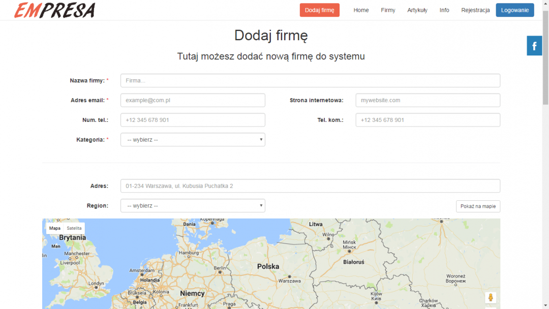Click the red Dodaj firmę button
Viewport: 549px width, 309px height.
(319, 10)
